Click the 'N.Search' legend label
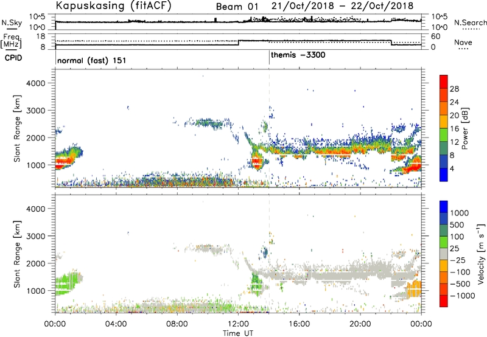 [471, 23]
